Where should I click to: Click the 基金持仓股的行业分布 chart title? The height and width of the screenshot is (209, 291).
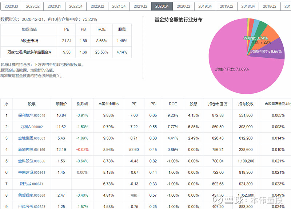pos(178,20)
